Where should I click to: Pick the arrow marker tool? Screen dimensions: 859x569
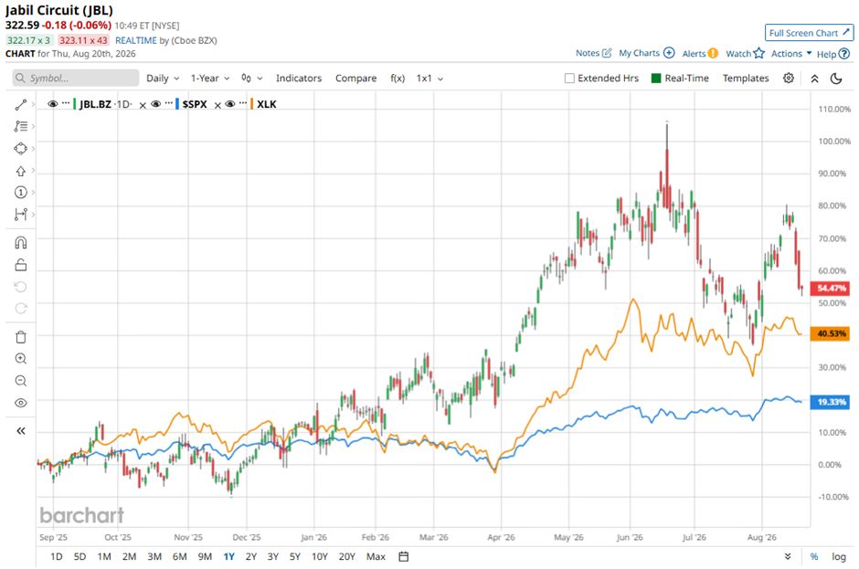tap(21, 171)
